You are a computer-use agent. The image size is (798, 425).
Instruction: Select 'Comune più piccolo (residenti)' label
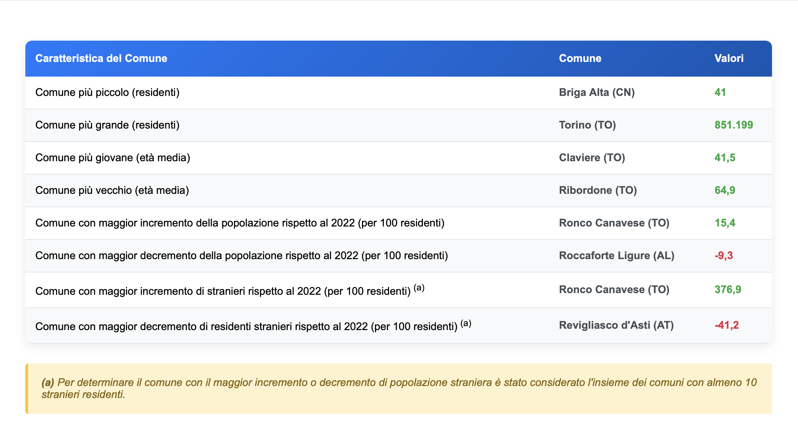click(107, 92)
